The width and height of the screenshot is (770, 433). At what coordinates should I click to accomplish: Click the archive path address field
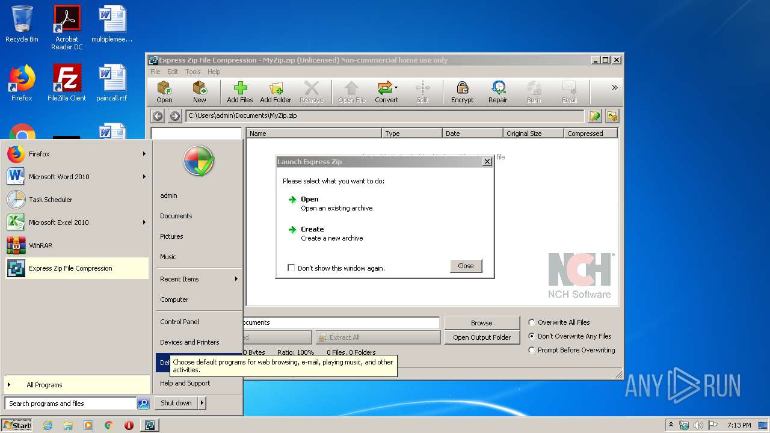(x=384, y=116)
